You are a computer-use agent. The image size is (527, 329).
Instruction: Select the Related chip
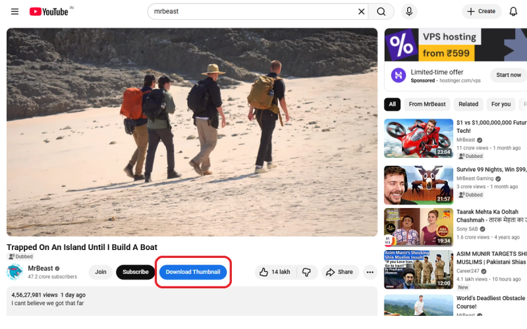[468, 104]
